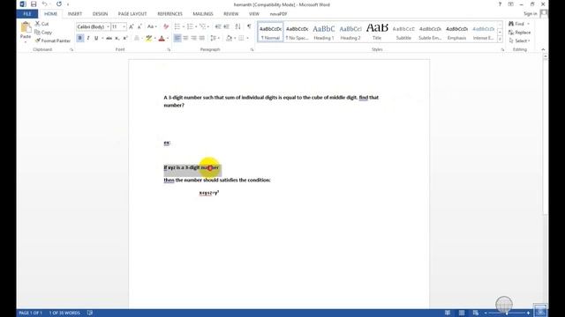Apply the No Spacing style
The height and width of the screenshot is (317, 565).
coord(297,32)
